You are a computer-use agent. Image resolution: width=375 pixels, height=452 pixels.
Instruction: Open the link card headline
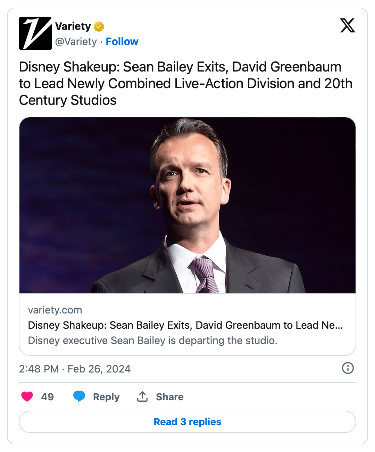[x=185, y=325]
